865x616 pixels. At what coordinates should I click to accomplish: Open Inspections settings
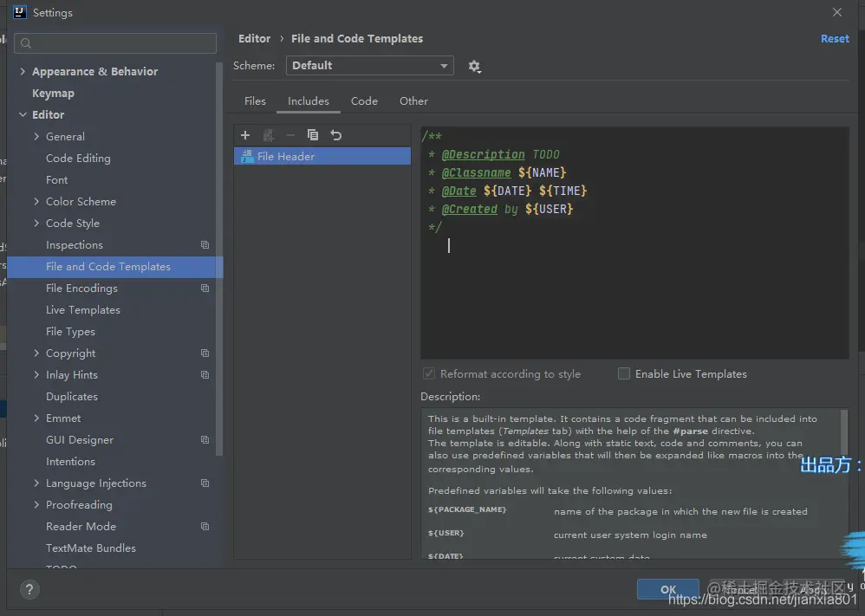75,245
